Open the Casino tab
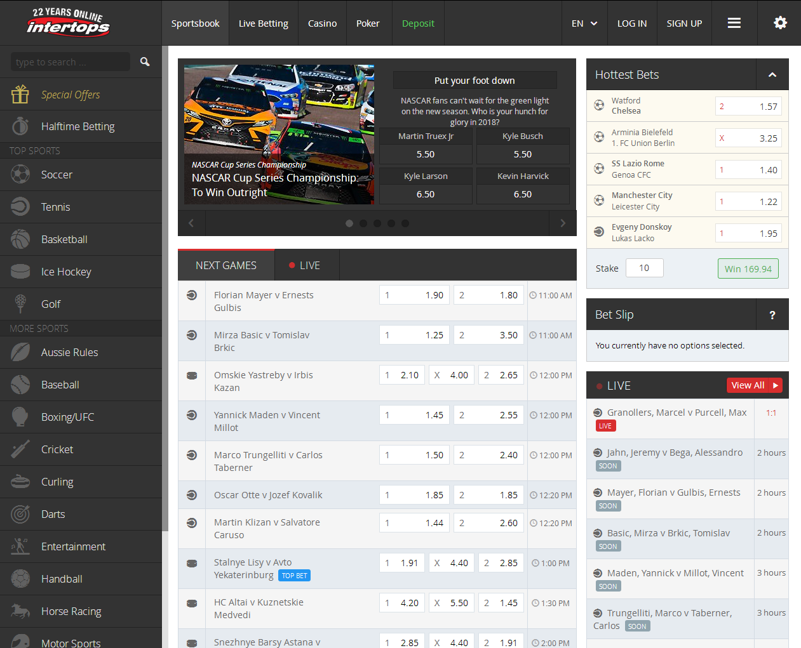The height and width of the screenshot is (648, 801). tap(323, 23)
